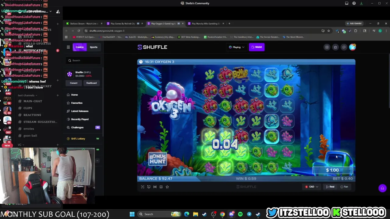Image resolution: width=390 pixels, height=219 pixels.
Task: Switch to the Sports tab
Action: click(94, 47)
